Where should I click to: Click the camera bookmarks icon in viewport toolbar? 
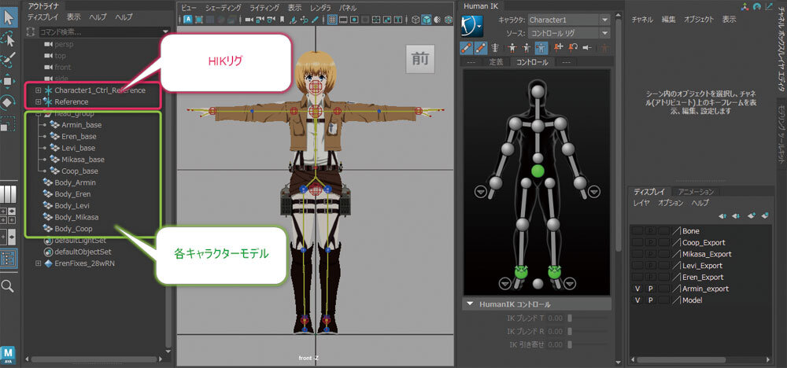point(282,20)
